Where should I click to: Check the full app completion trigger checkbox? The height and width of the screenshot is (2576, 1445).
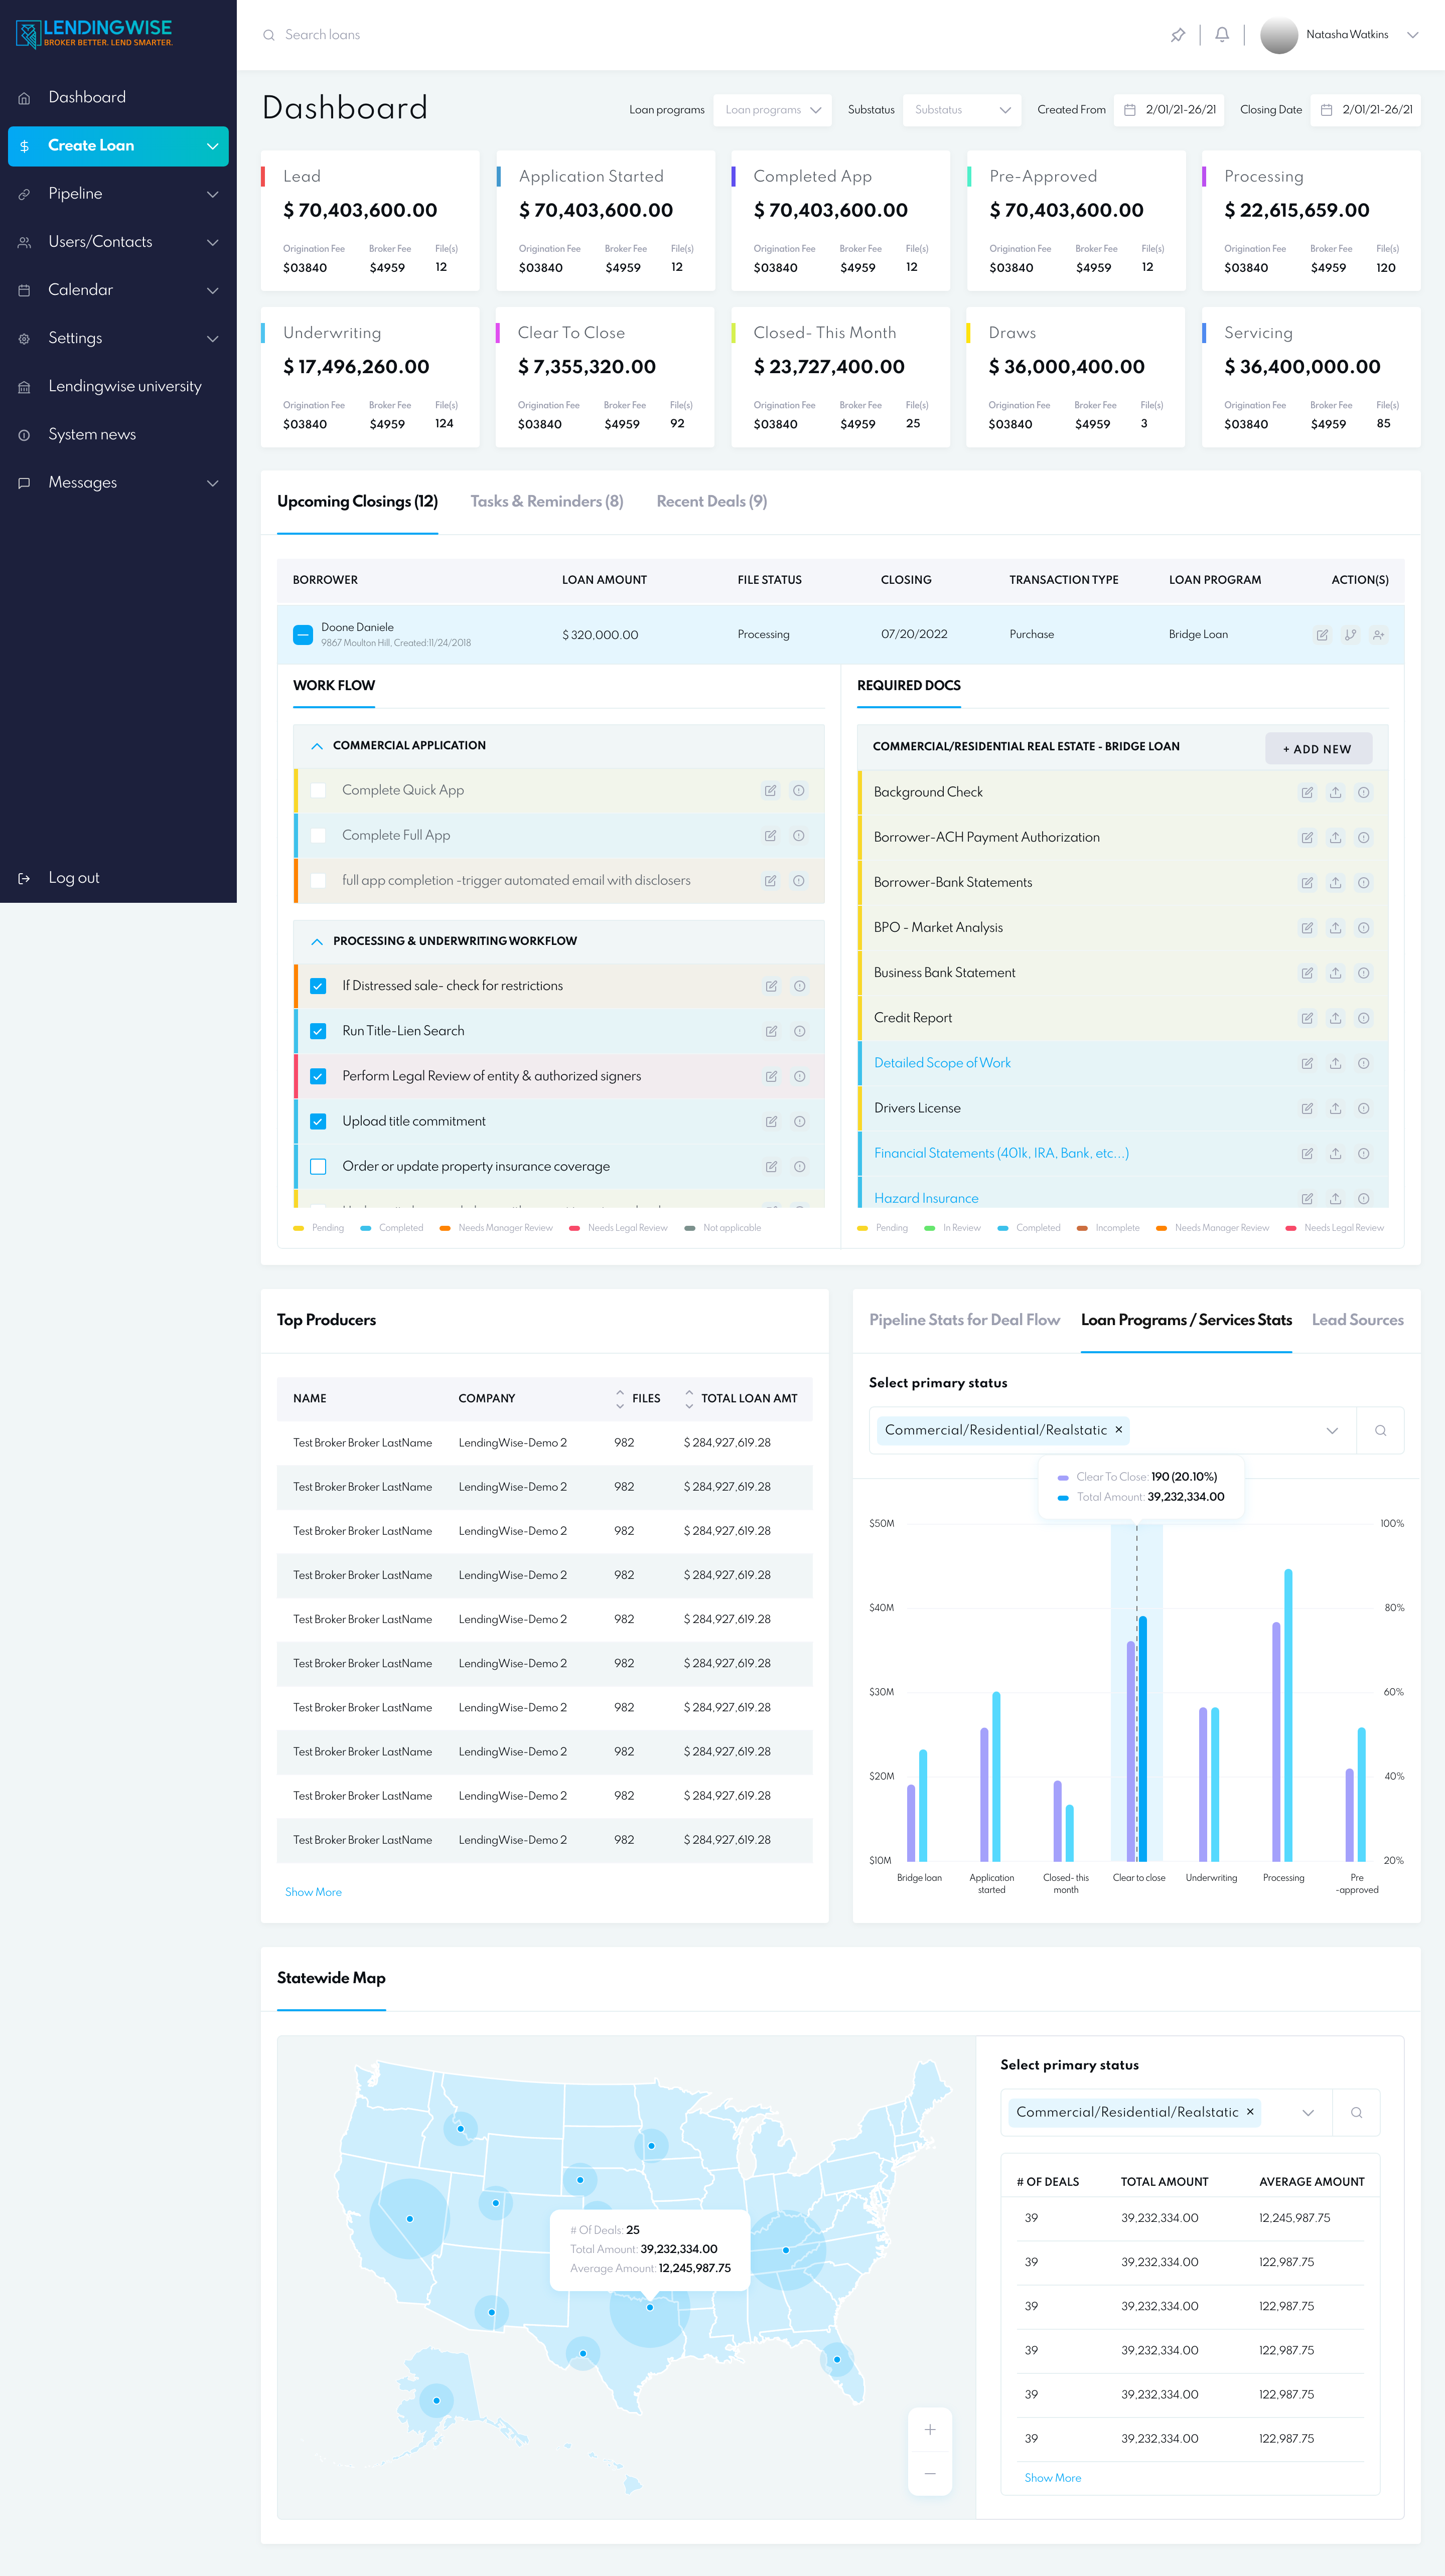[x=318, y=881]
